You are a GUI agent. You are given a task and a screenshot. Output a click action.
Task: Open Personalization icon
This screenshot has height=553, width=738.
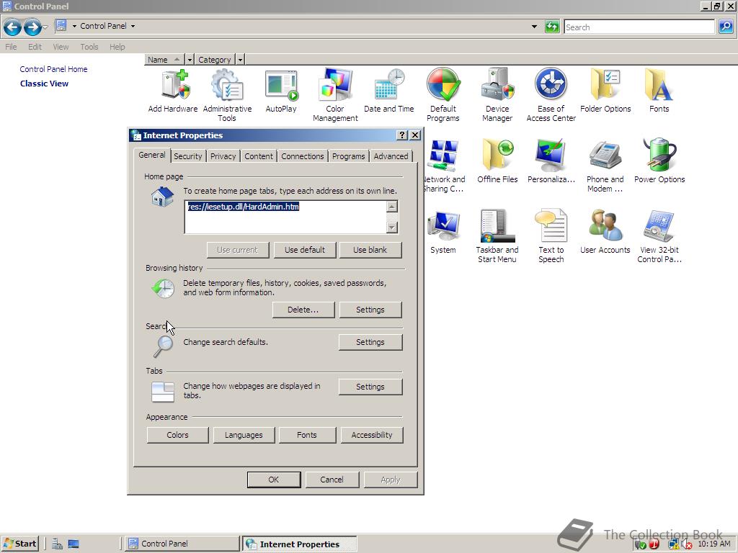tap(551, 162)
